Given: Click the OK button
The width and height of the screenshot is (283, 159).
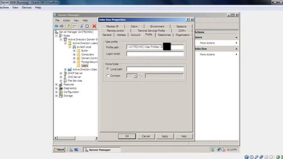Looking at the screenshot, I should click(127, 136).
